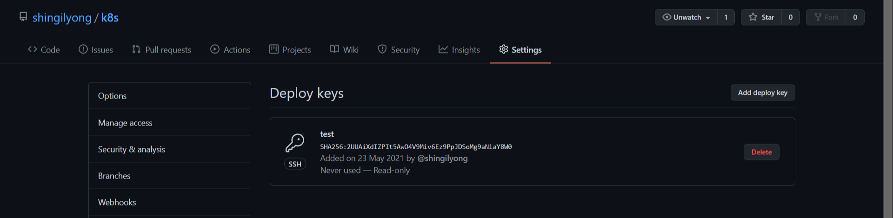This screenshot has width=893, height=218.
Task: Open the @shingilyong user link
Action: coord(442,158)
